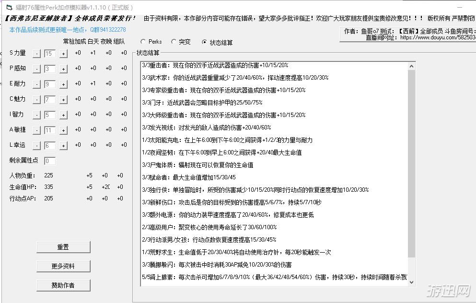The image size is (476, 303).
Task: Increase P感知 with plus button
Action: 63,69
